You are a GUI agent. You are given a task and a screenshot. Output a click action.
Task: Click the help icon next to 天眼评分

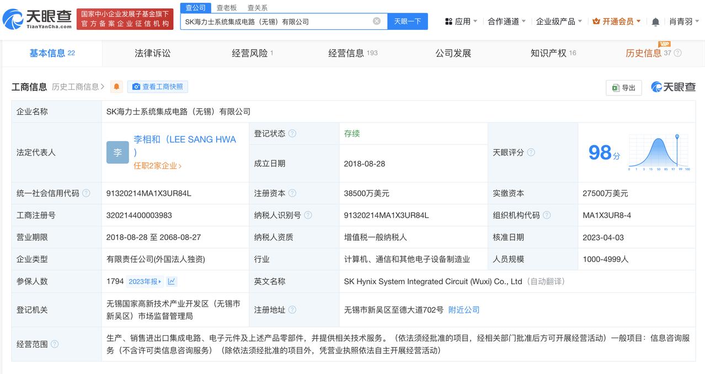click(x=531, y=152)
